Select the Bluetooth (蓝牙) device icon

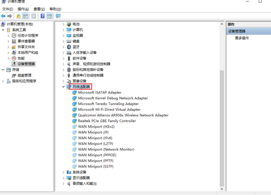coord(69,47)
